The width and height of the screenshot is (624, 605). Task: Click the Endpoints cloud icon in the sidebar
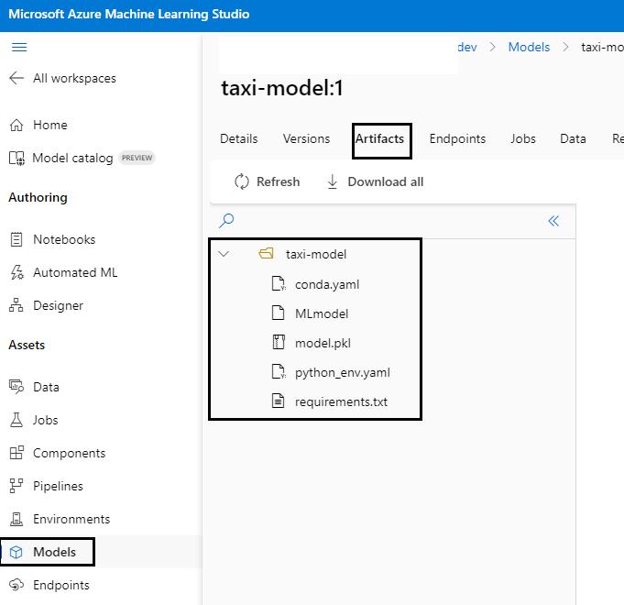(16, 585)
